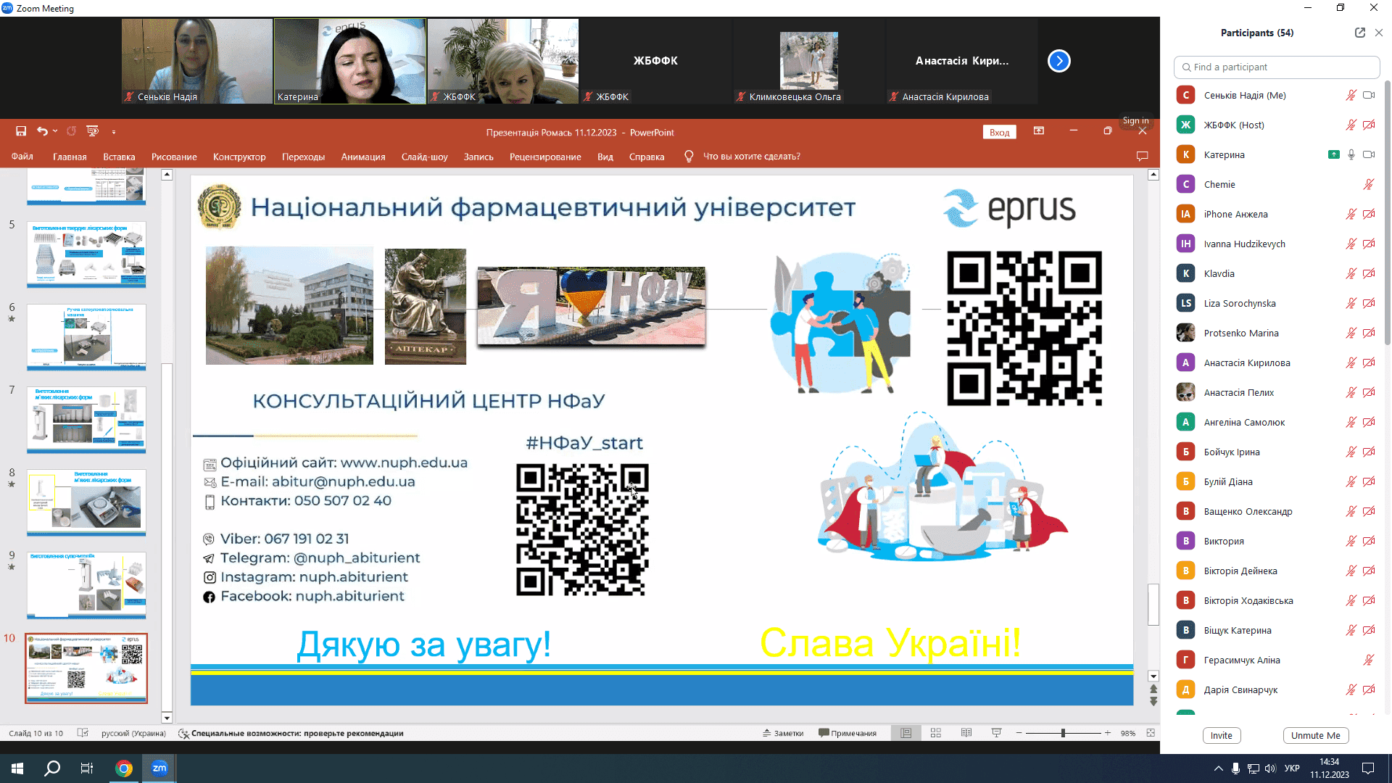Open the Рецензирование ribbon tab
This screenshot has width=1392, height=783.
[545, 157]
